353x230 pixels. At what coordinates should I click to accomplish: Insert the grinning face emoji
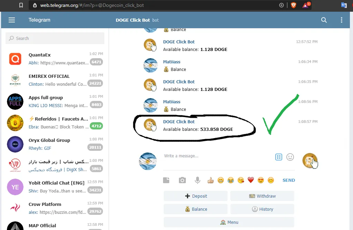(221, 180)
